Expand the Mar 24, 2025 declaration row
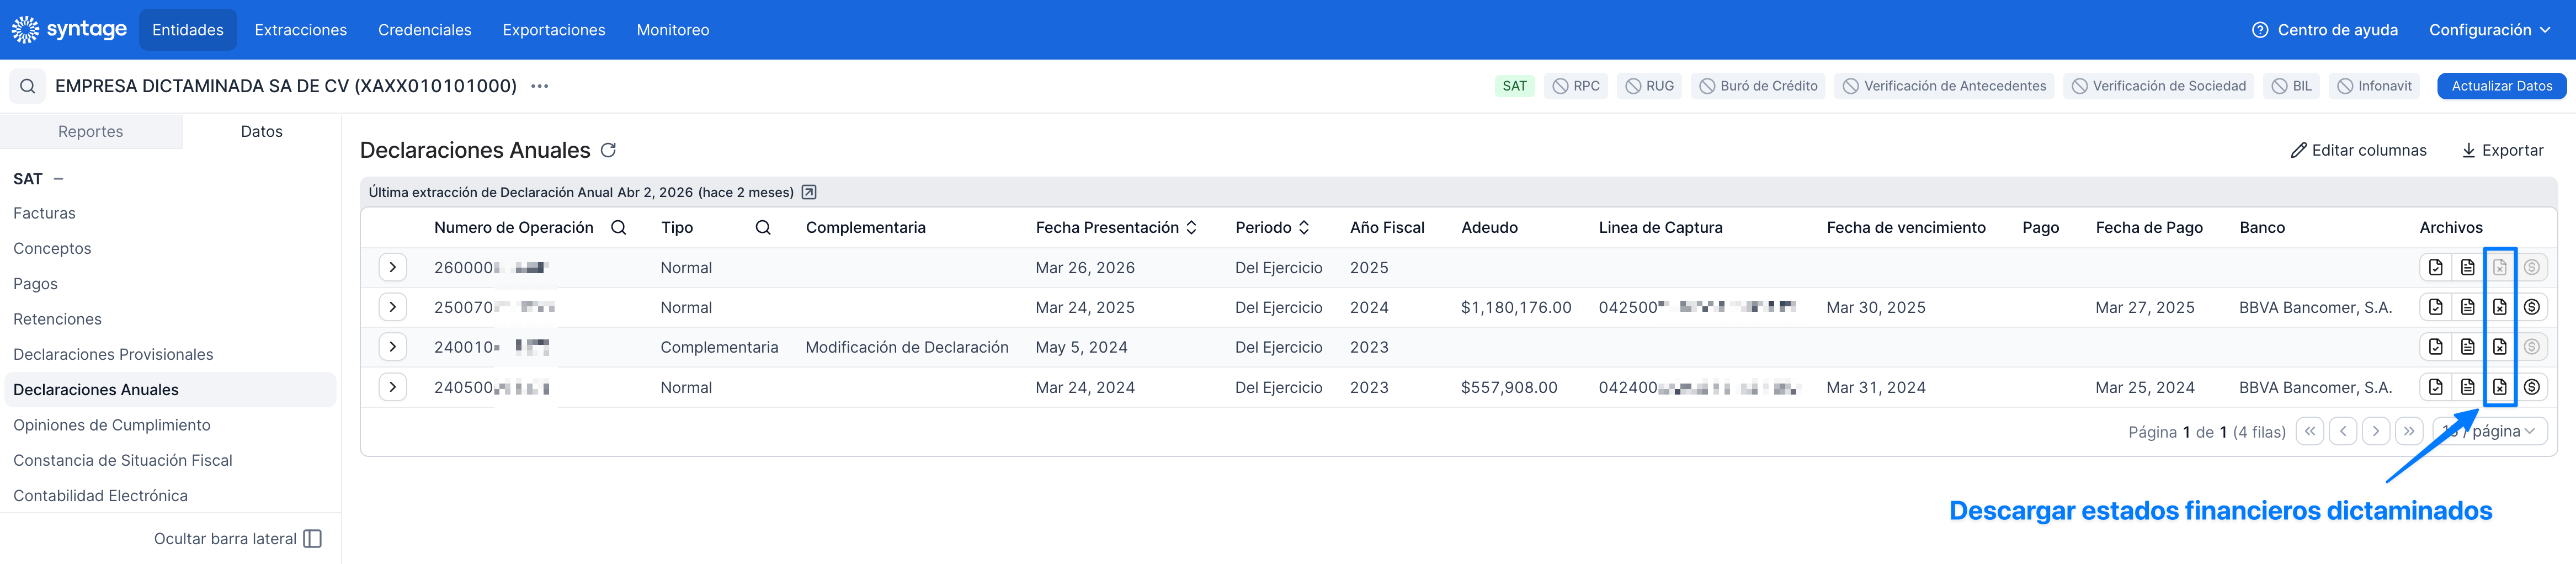Image resolution: width=2576 pixels, height=564 pixels. coord(393,307)
